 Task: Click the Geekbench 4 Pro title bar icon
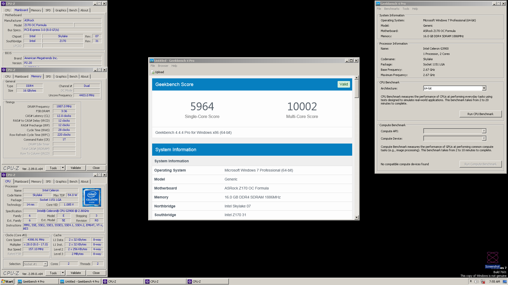[x=378, y=4]
